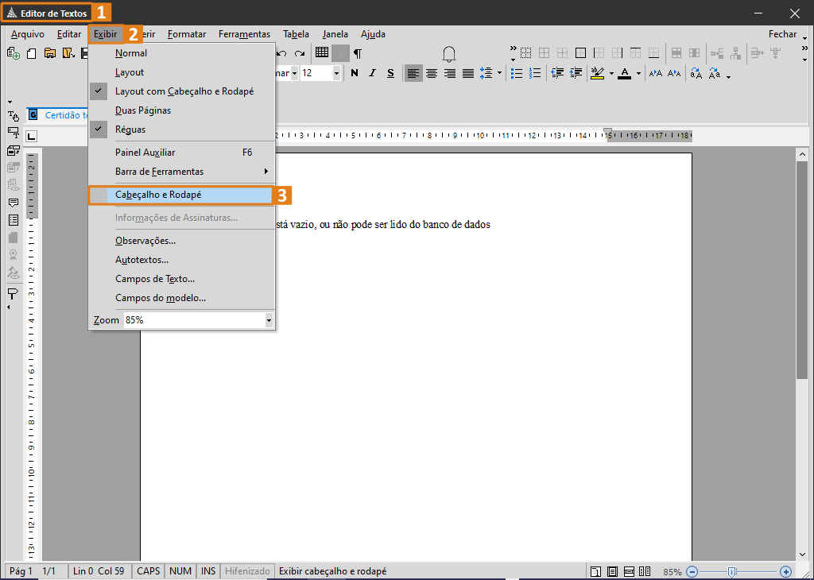Toggle NUM indicator in status bar
The width and height of the screenshot is (814, 580).
[x=180, y=571]
